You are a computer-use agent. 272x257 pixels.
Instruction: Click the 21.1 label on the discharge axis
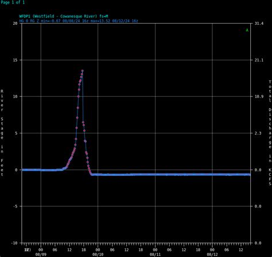click(259, 60)
